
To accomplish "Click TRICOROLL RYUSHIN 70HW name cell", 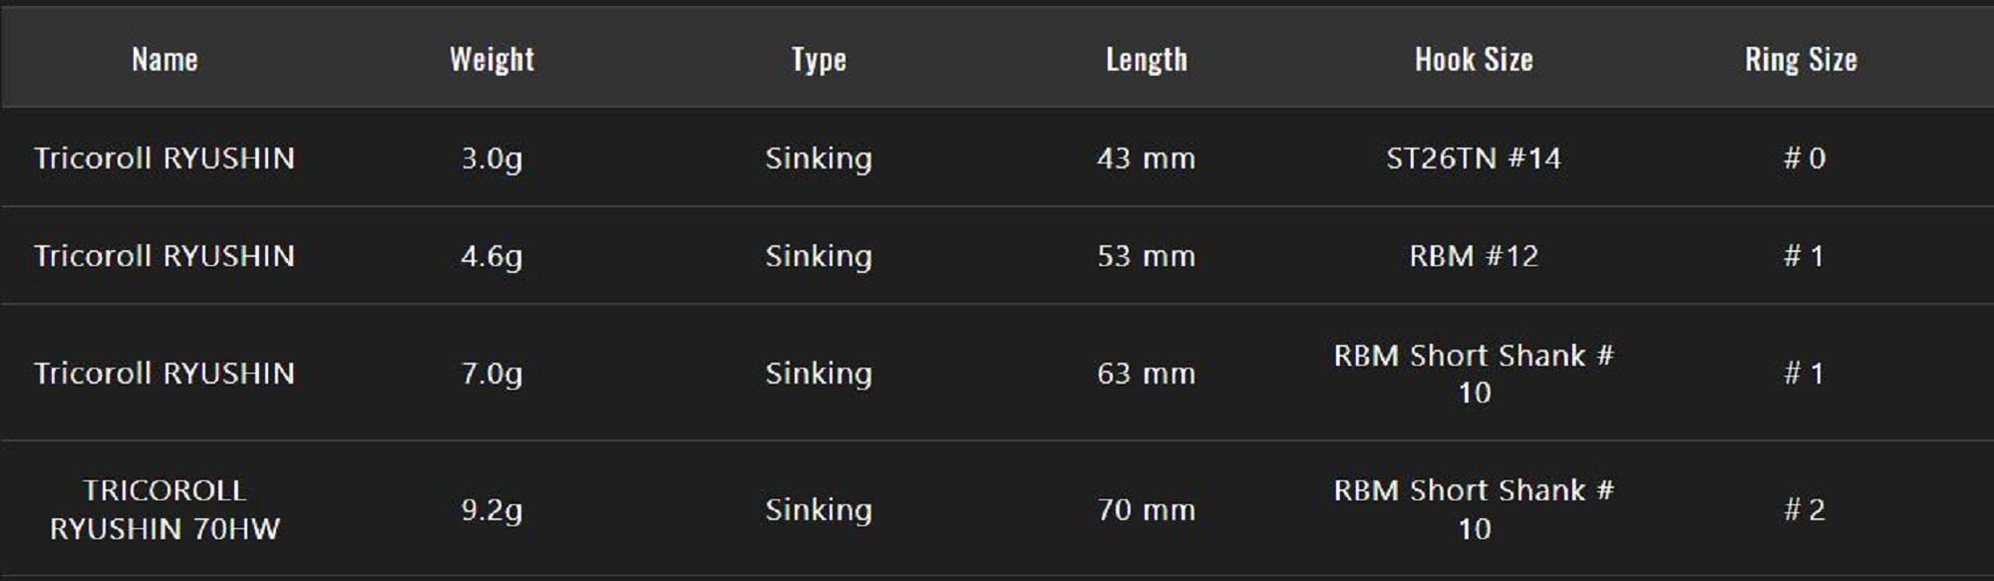I will [165, 509].
